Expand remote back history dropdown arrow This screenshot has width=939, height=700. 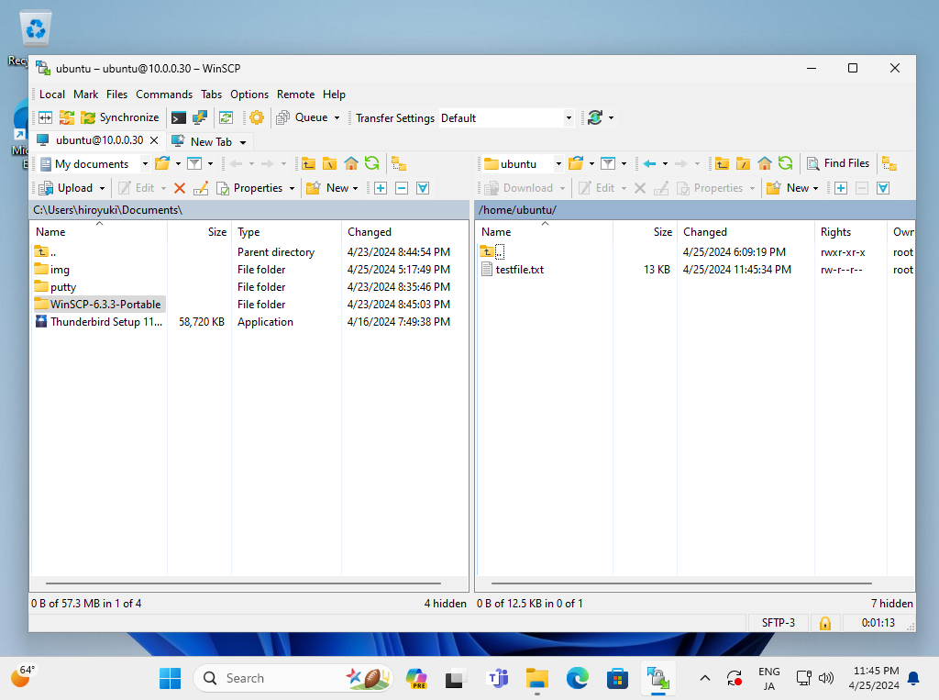[x=665, y=163]
